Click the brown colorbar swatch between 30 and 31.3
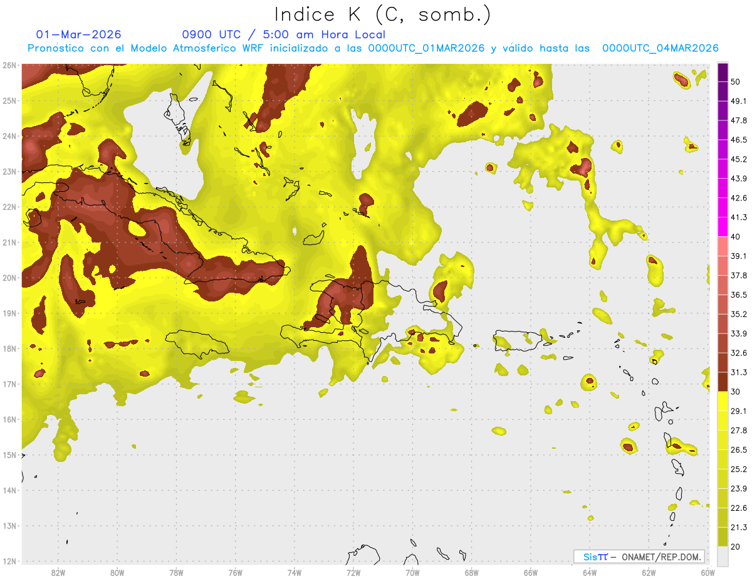Viewport: 752px width, 581px height. pos(723,382)
